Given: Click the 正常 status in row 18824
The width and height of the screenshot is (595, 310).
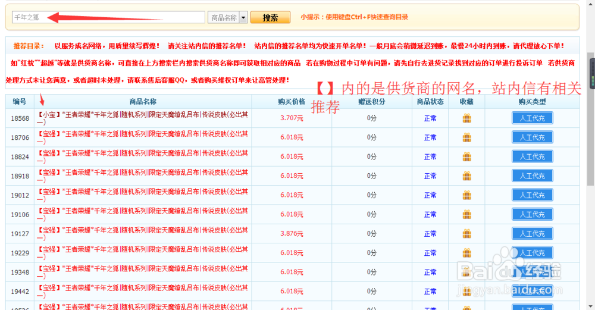Looking at the screenshot, I should 430,156.
